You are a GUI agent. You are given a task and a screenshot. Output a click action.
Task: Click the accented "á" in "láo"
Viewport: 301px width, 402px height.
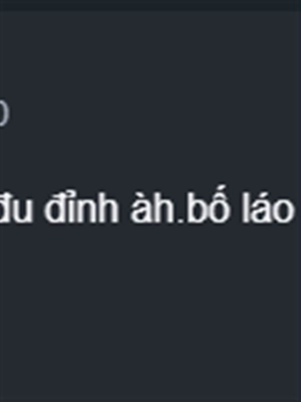click(x=260, y=208)
